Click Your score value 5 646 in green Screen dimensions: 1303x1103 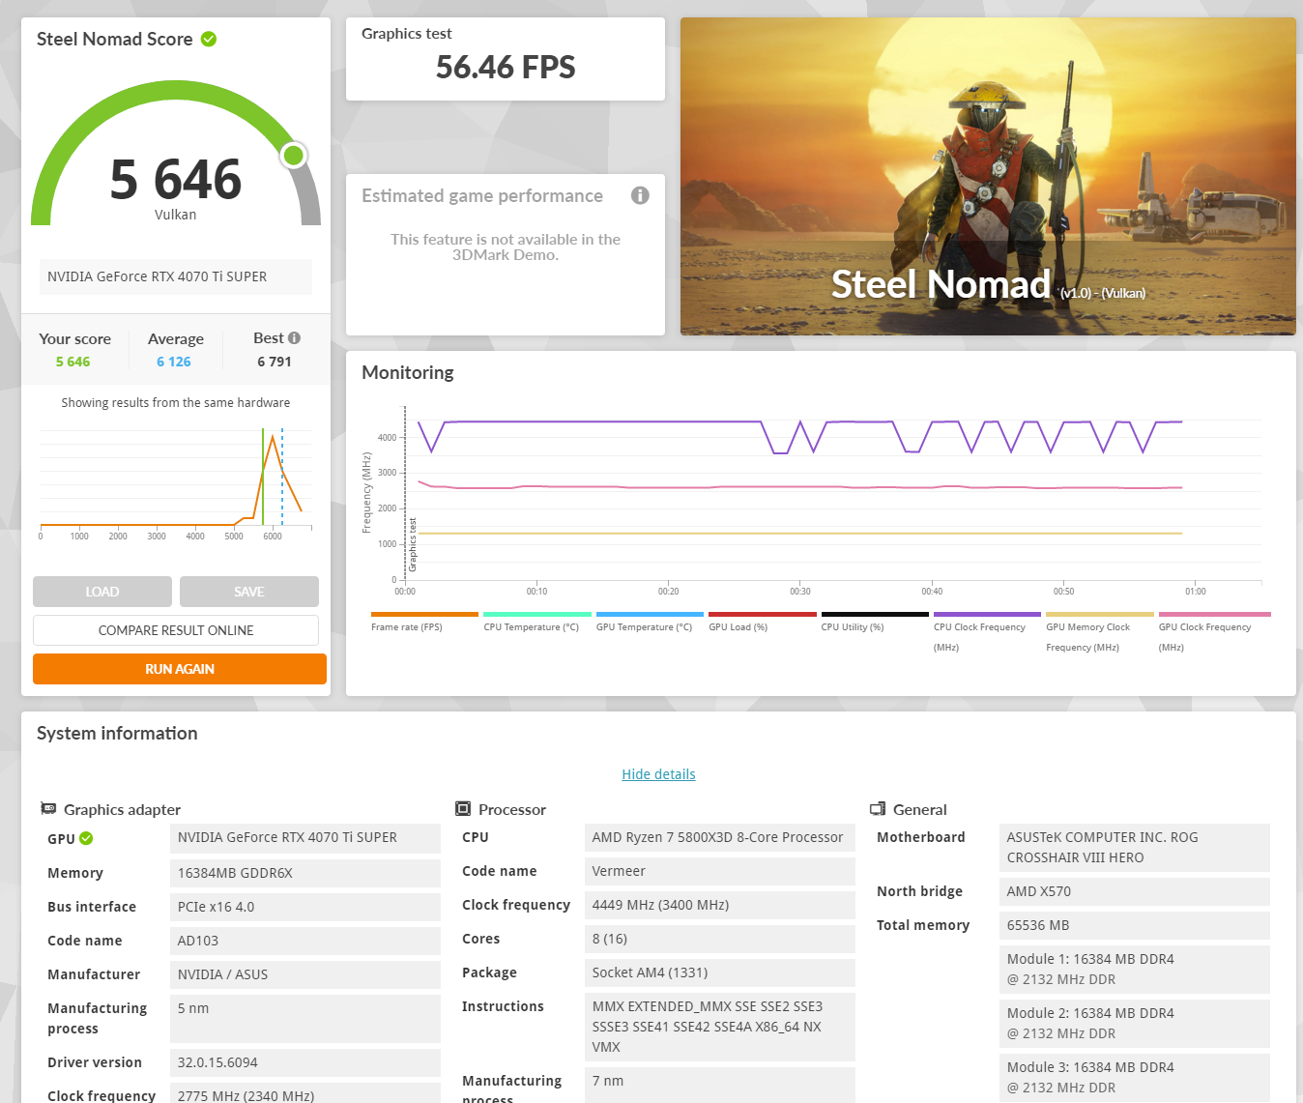click(72, 362)
